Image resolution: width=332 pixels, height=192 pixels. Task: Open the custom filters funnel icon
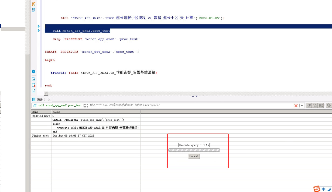pos(315,106)
